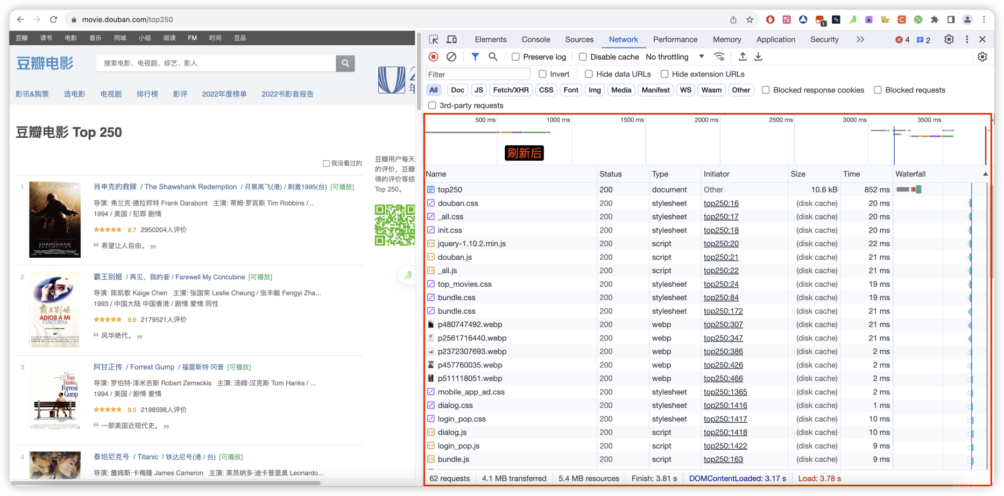Check 3rd-party requests checkbox

click(432, 105)
